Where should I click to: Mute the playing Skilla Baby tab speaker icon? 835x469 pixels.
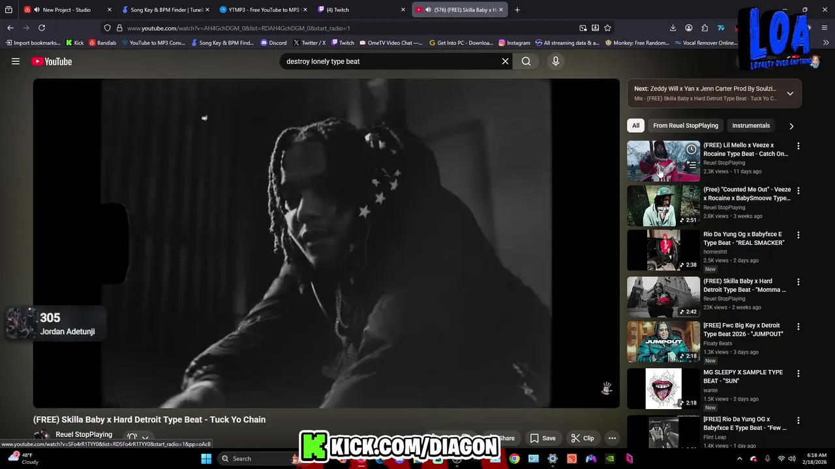[428, 10]
